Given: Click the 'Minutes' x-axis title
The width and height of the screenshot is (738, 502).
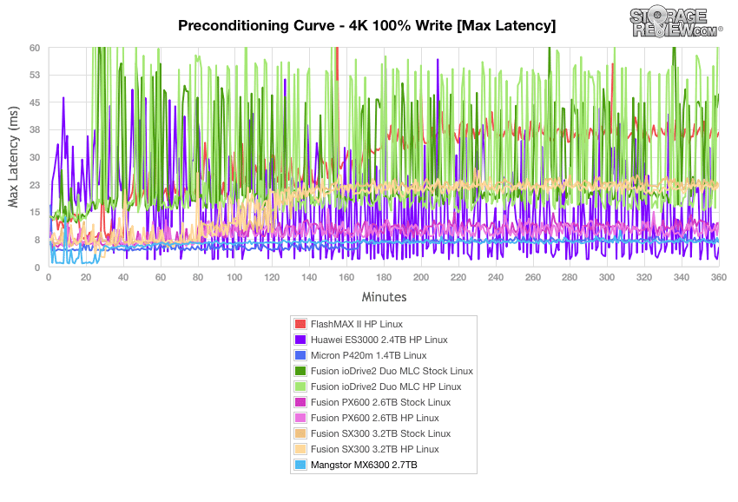Looking at the screenshot, I should (384, 297).
